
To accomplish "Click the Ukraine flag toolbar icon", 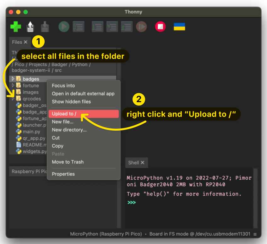I will coord(179,27).
